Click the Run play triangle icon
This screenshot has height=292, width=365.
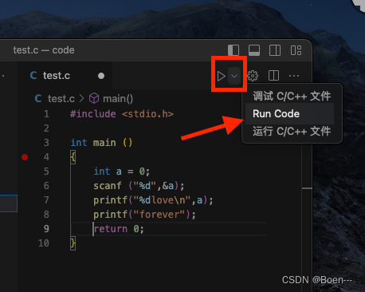tap(221, 76)
